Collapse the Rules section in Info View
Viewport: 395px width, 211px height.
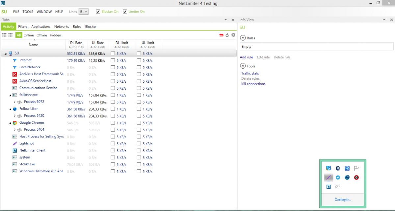[243, 38]
